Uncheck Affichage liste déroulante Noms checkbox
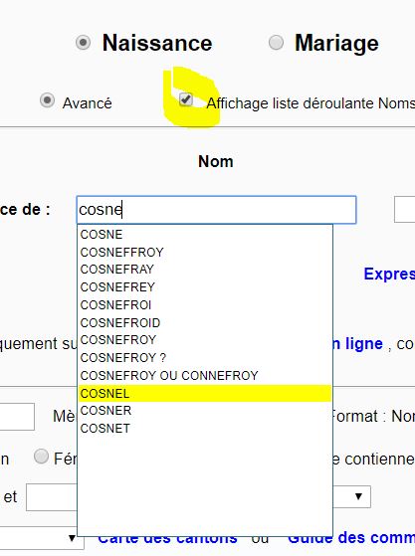 point(186,99)
